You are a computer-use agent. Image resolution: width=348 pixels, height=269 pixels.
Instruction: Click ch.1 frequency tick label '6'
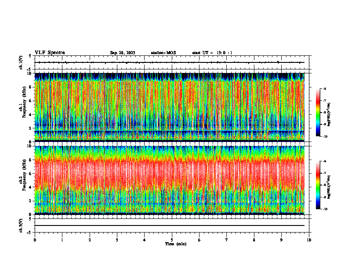pos(31,101)
